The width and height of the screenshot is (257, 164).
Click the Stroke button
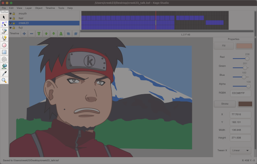224,104
